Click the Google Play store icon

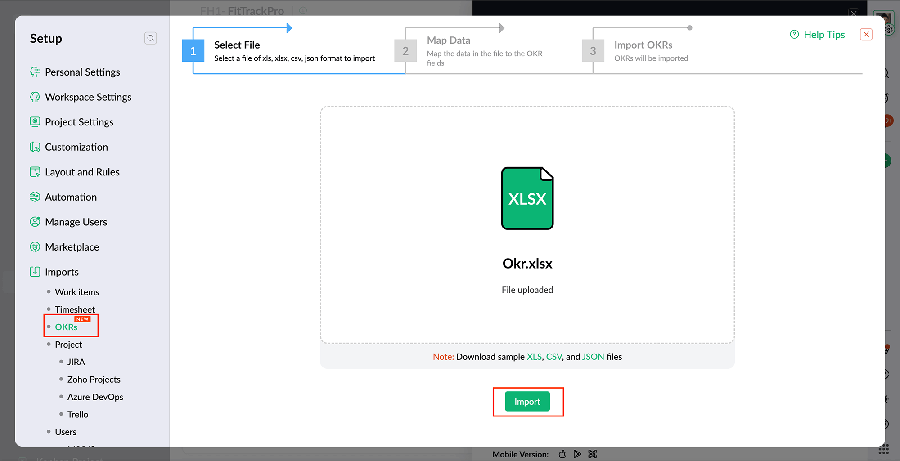click(x=577, y=454)
